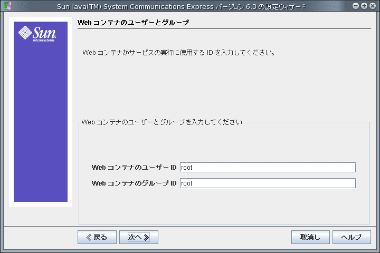Image resolution: width=380 pixels, height=253 pixels.
Task: Click the Sun Microsystems logo
Action: (37, 33)
